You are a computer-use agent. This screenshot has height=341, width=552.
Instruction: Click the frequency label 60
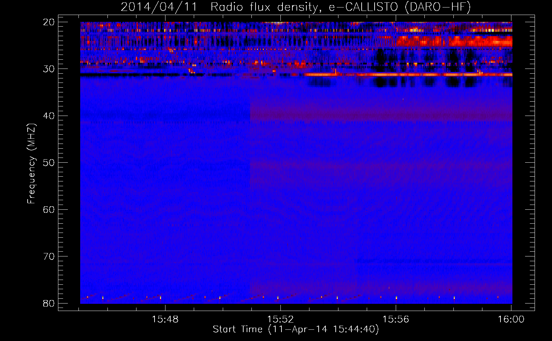[x=49, y=209]
